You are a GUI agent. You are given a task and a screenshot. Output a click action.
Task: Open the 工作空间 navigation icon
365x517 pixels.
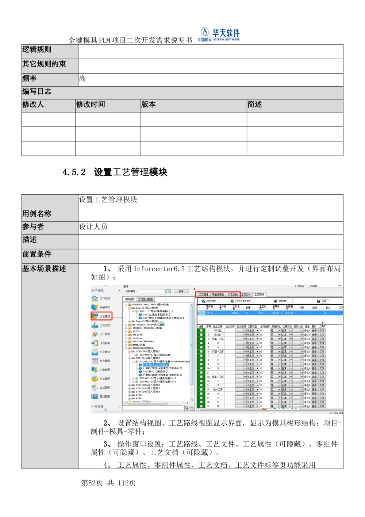(x=95, y=299)
